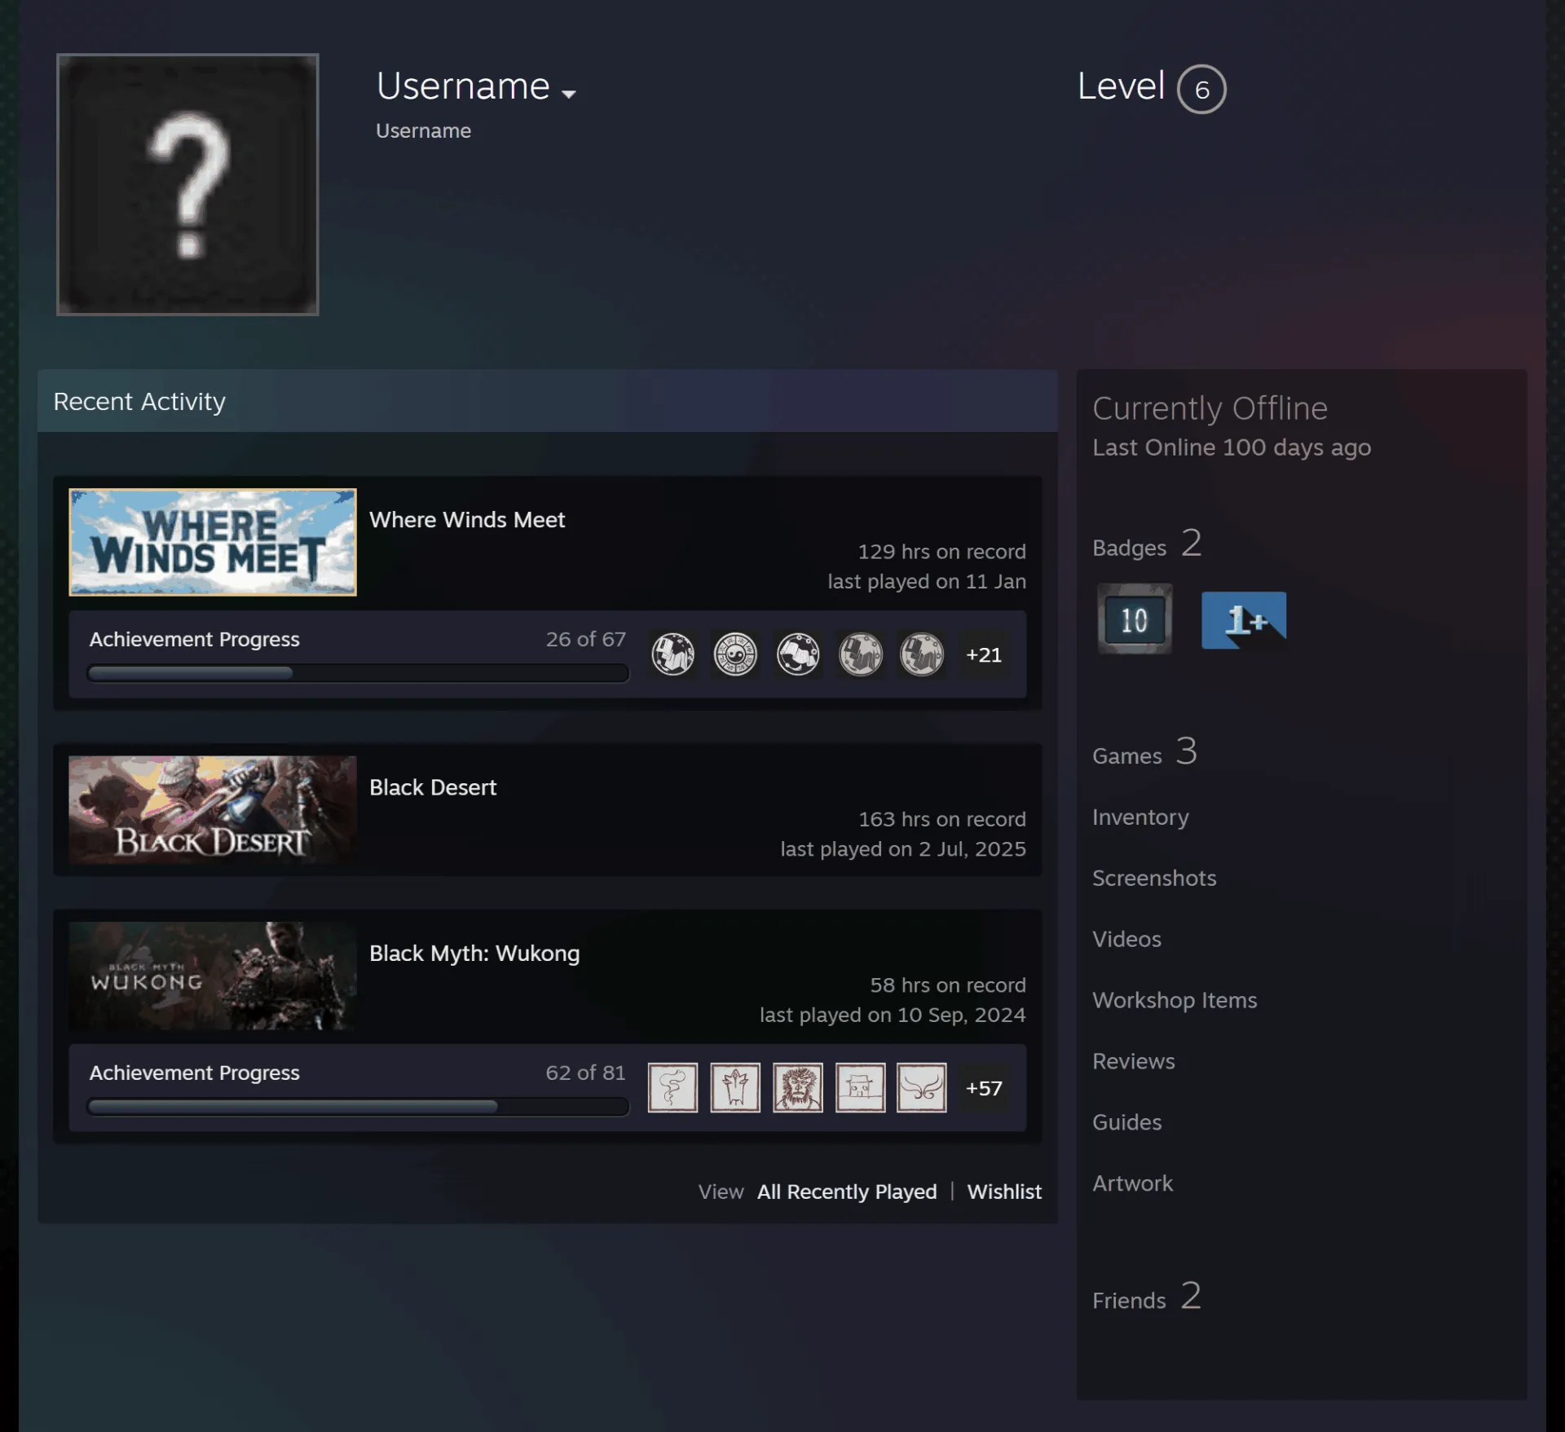Screen dimensions: 1565x1432
Task: Open Guides from the sidebar
Action: pyautogui.click(x=1127, y=1122)
